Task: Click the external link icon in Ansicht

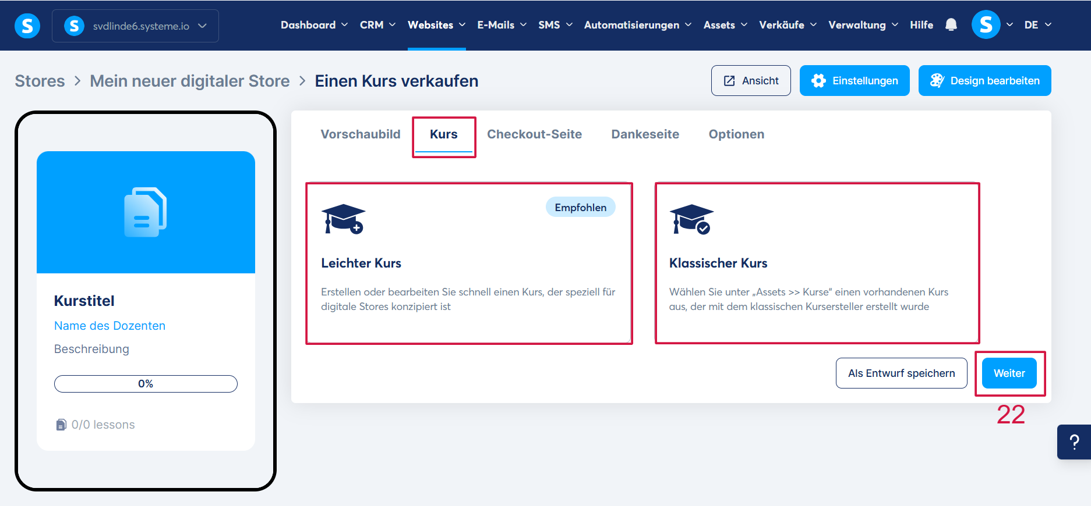Action: click(x=729, y=81)
